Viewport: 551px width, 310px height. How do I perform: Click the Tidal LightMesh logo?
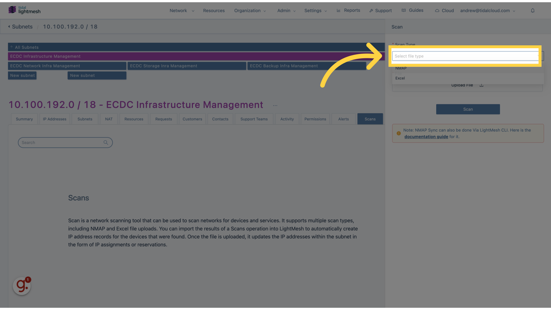click(x=24, y=10)
